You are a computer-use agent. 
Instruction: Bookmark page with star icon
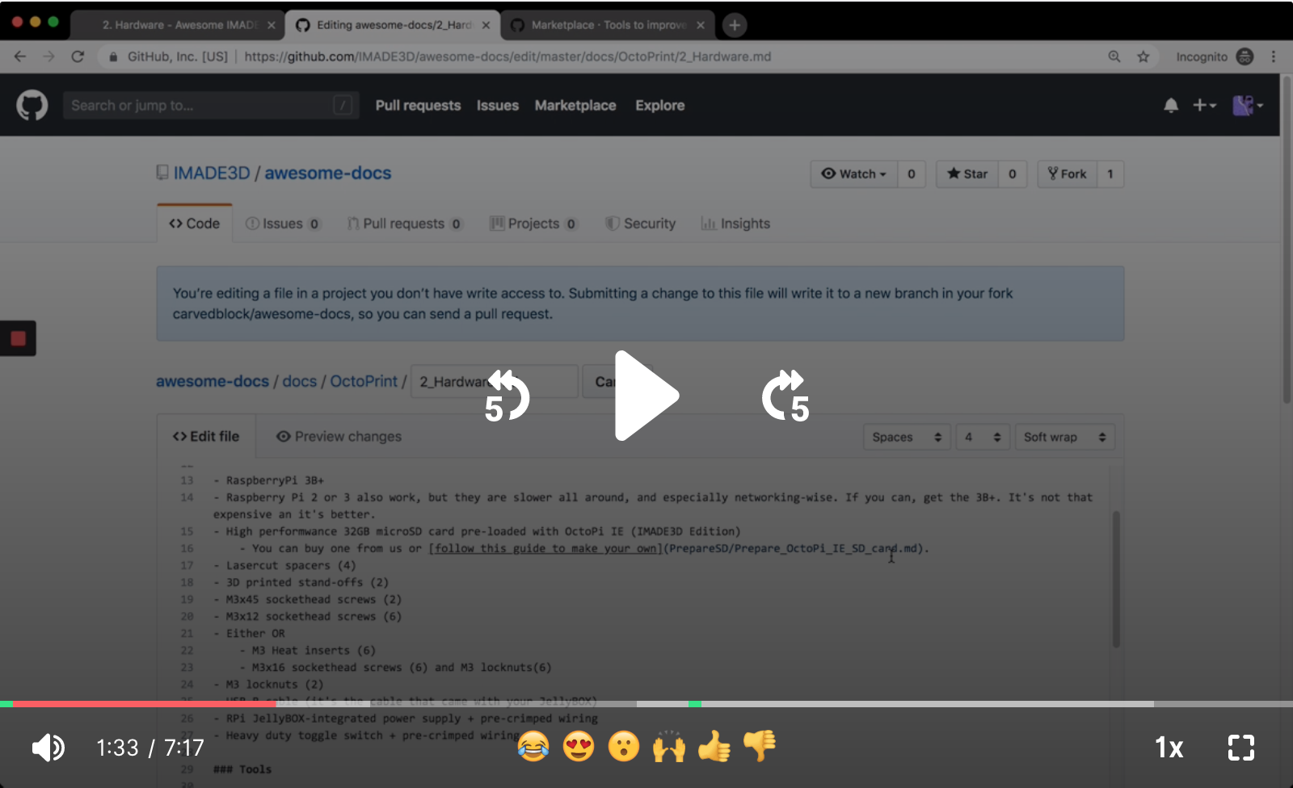[1143, 57]
